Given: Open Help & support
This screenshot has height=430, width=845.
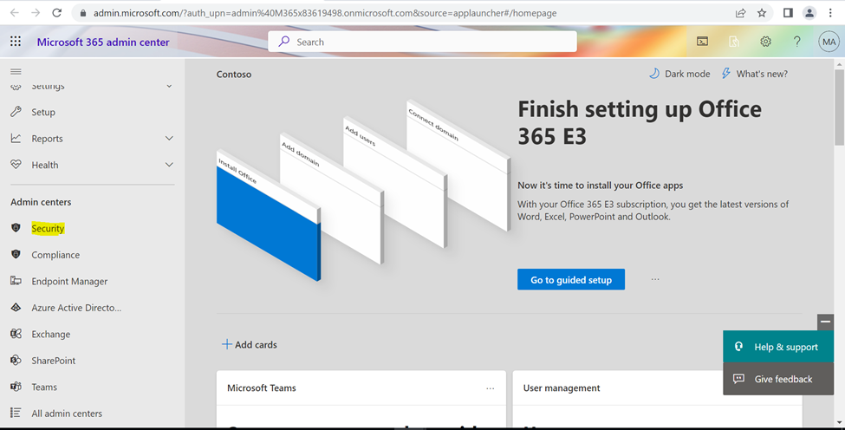Looking at the screenshot, I should (x=778, y=347).
